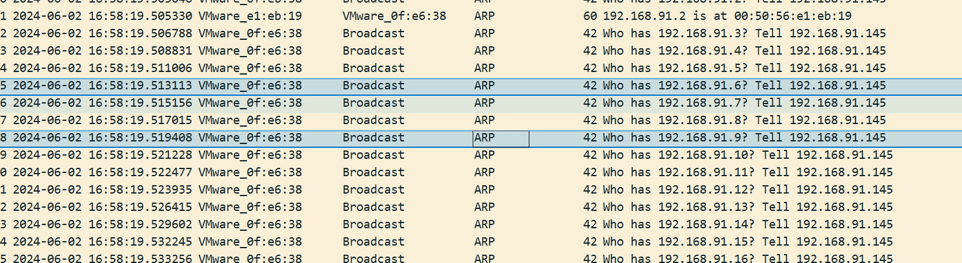Select packet 'Who has 192.168.91.3? Tell 192.168.91.145'
The width and height of the screenshot is (962, 263).
(x=481, y=33)
